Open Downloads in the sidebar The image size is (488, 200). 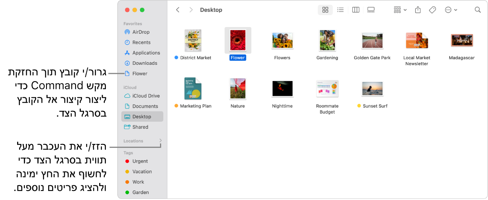[142, 63]
